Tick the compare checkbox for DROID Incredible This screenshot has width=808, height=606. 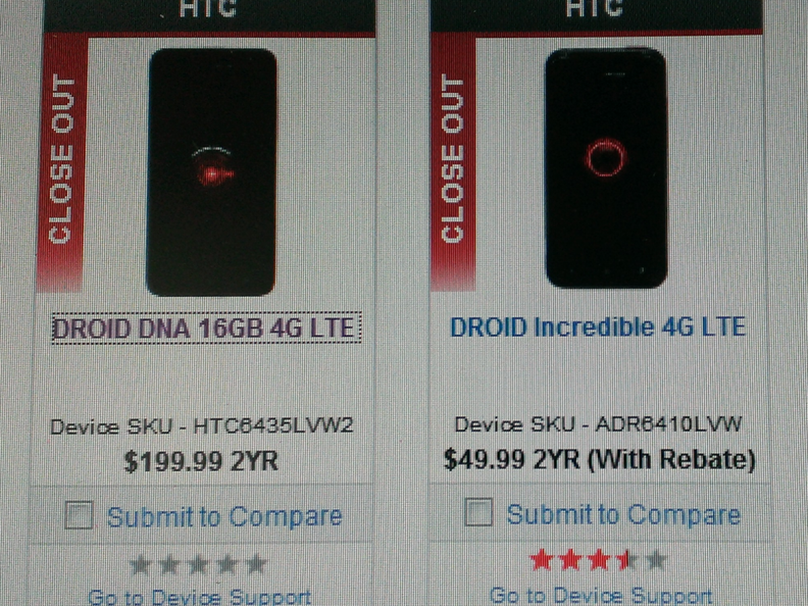point(479,514)
